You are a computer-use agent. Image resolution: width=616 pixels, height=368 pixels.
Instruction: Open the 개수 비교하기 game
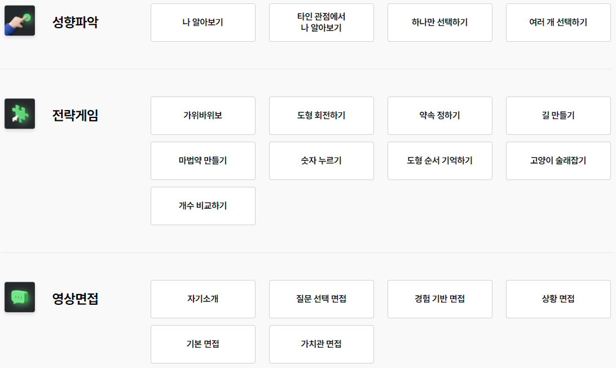click(203, 205)
